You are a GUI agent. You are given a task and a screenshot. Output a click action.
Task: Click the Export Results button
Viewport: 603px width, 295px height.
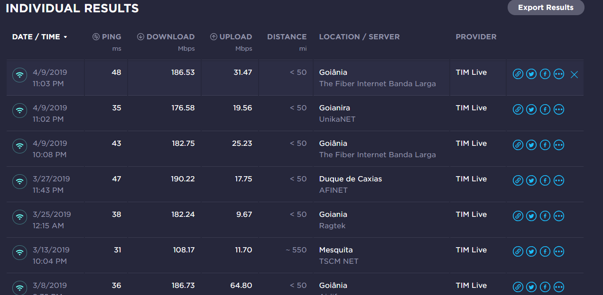pyautogui.click(x=546, y=8)
